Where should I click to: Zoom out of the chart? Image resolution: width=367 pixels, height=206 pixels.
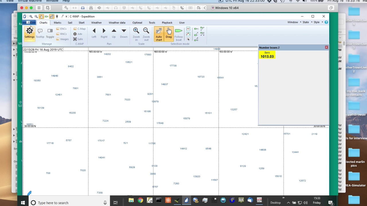pos(146,34)
